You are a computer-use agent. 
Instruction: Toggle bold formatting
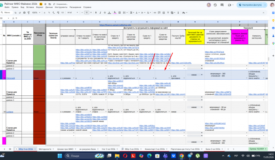[x=96, y=12]
